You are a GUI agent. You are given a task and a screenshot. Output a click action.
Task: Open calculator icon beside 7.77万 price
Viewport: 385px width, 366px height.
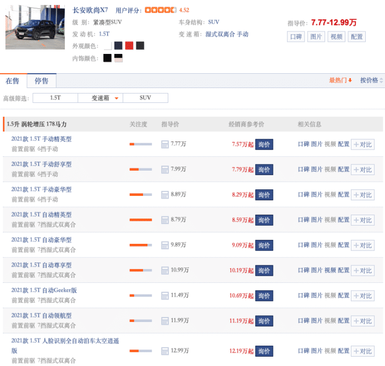[165, 144]
